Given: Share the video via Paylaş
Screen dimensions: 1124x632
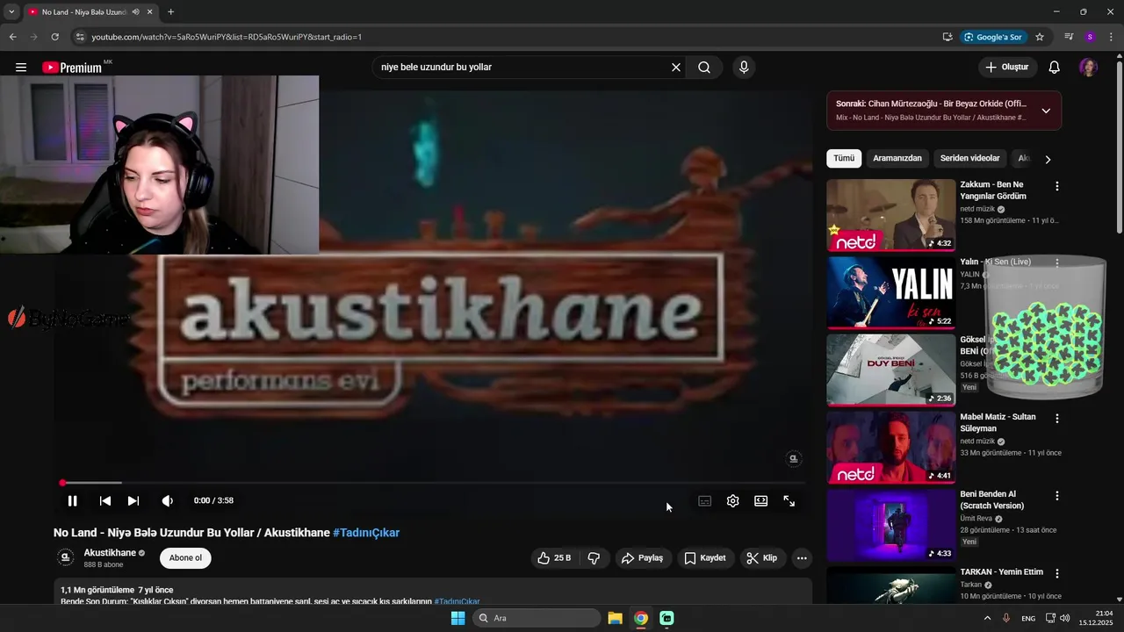Looking at the screenshot, I should [x=642, y=558].
